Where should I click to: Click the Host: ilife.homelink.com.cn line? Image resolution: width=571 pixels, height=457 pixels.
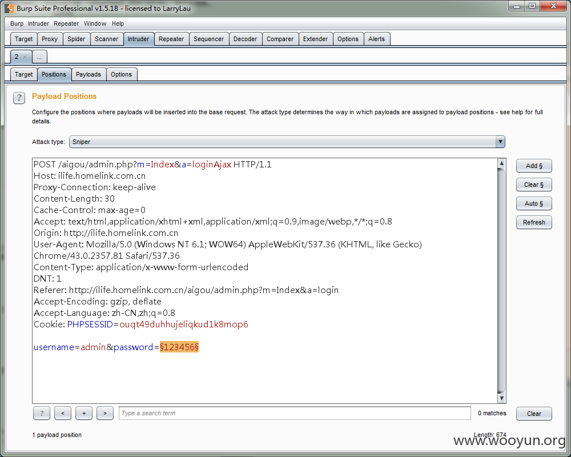pos(90,175)
